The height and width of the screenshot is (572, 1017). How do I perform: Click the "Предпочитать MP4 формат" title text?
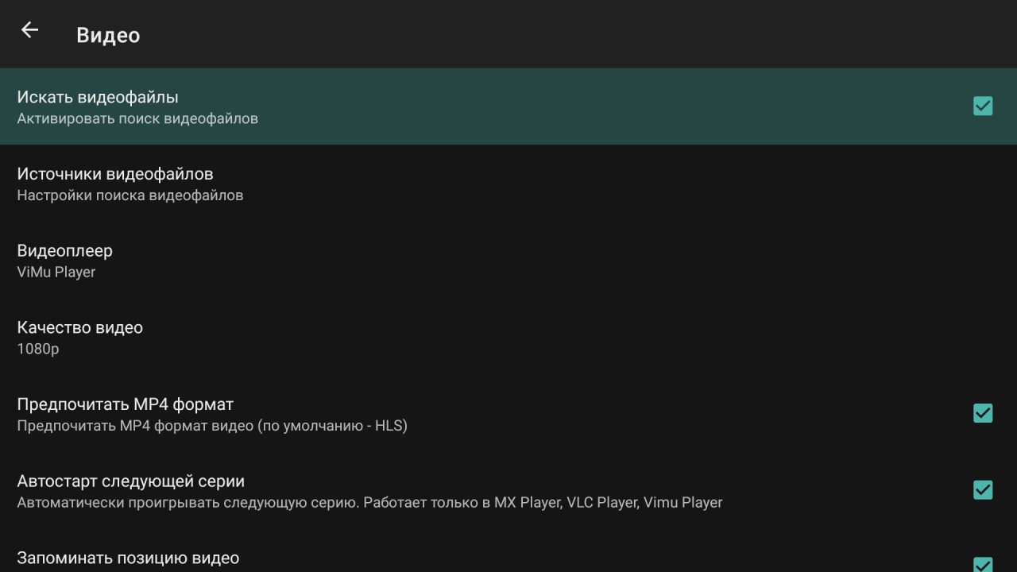coord(126,404)
